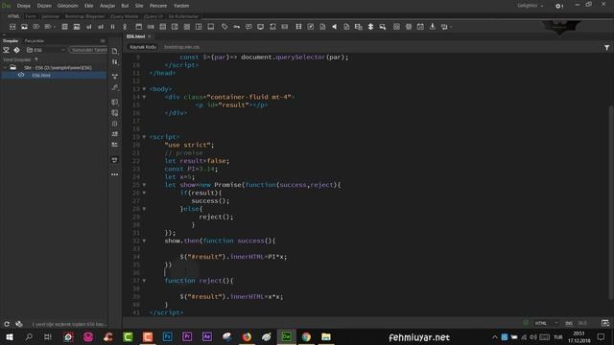The image size is (614, 345).
Task: Select ES6.html in the file tree
Action: click(41, 75)
